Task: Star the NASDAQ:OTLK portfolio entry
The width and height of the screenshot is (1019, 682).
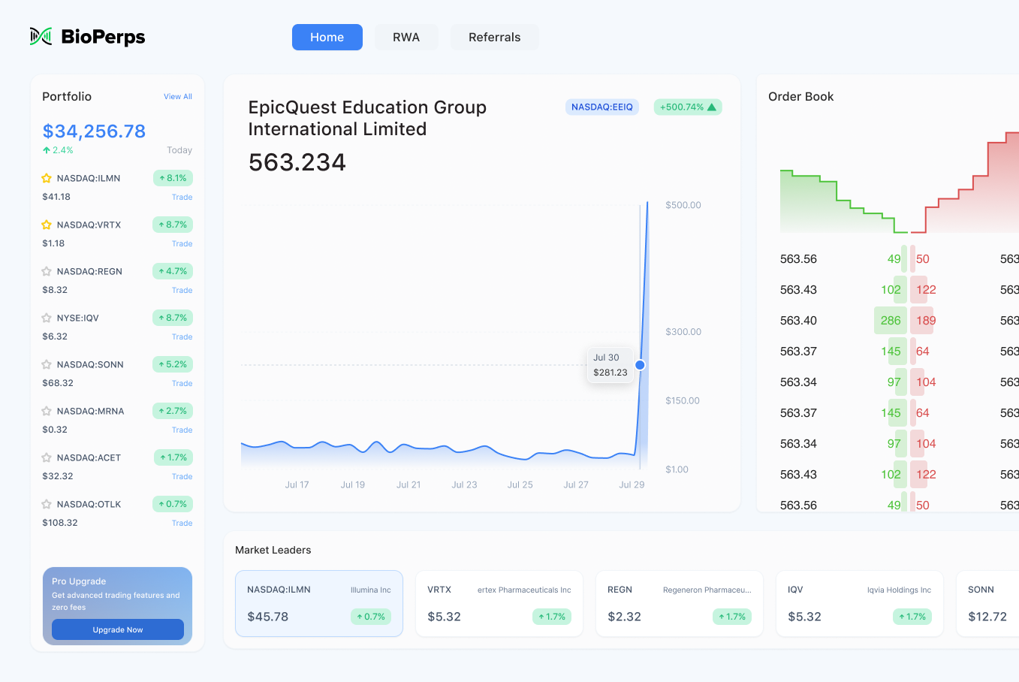Action: click(x=47, y=505)
